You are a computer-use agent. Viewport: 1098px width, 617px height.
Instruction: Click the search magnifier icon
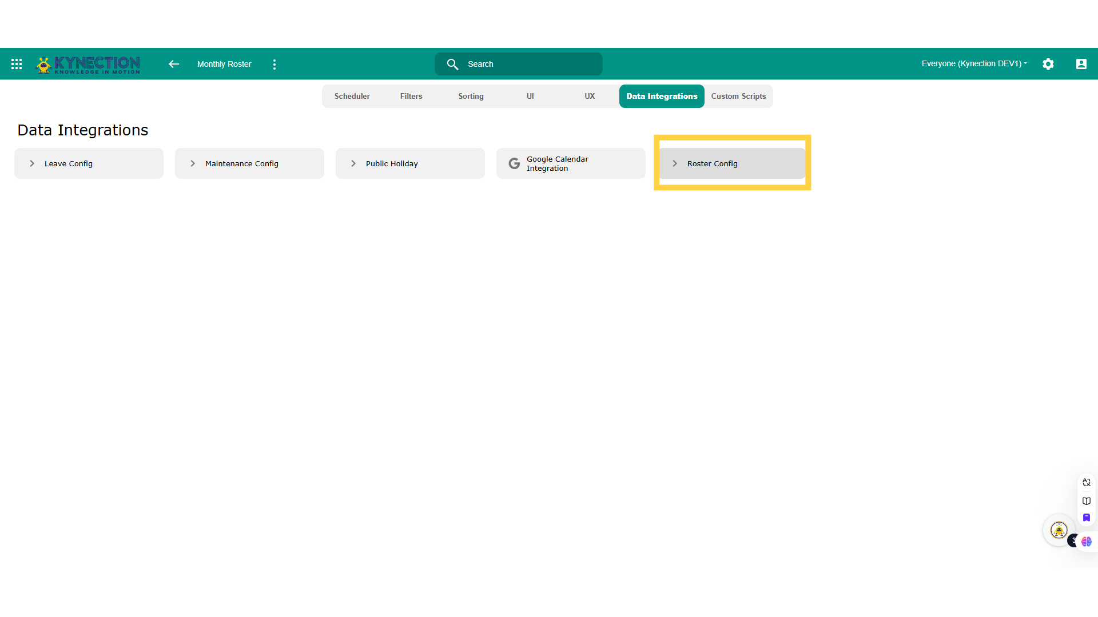coord(452,64)
